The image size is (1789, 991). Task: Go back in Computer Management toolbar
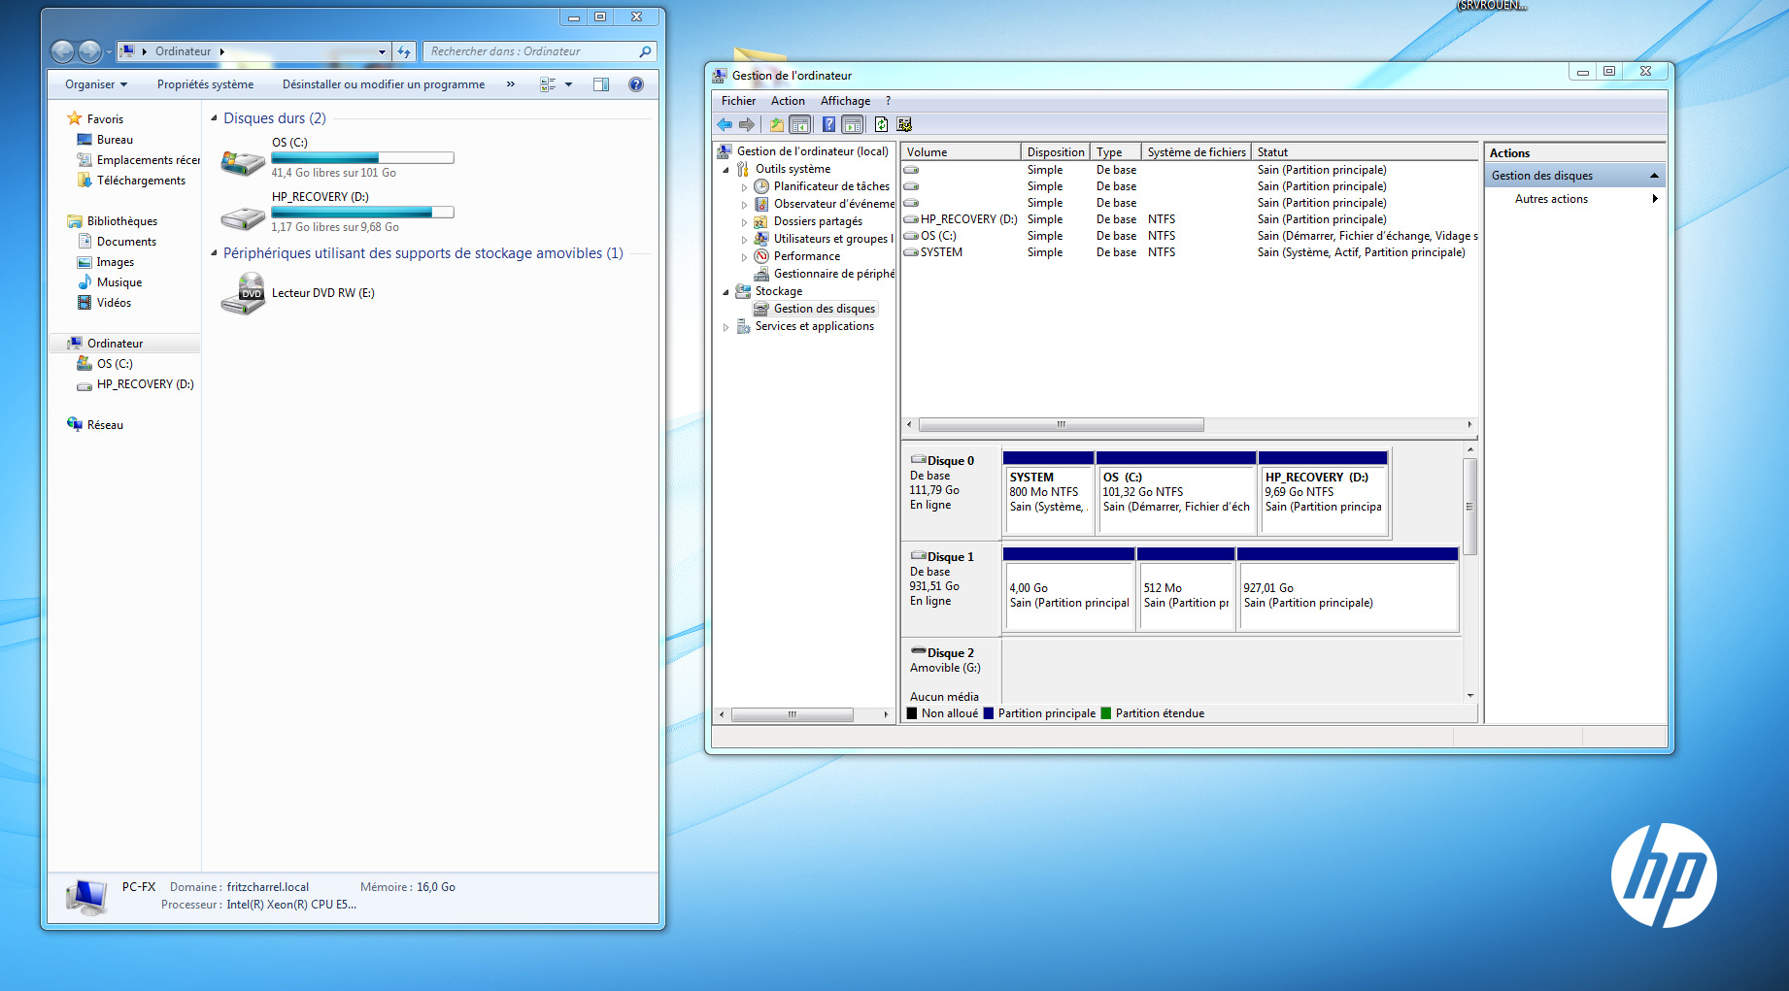pyautogui.click(x=725, y=124)
